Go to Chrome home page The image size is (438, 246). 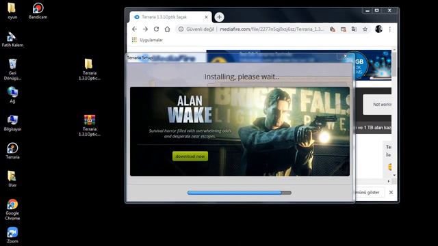click(x=167, y=29)
